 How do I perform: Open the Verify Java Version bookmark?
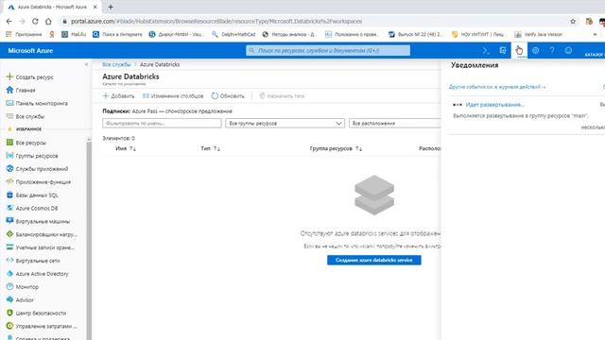point(539,34)
